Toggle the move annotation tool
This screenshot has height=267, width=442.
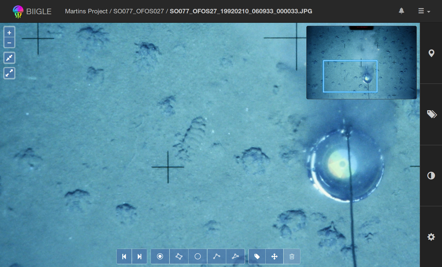275,256
